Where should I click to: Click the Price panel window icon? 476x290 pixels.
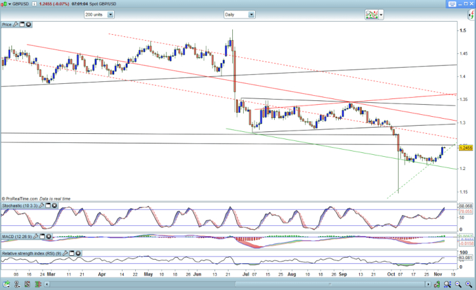22,24
